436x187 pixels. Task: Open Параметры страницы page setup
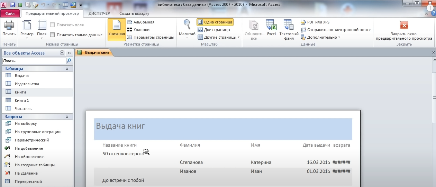[x=151, y=37]
